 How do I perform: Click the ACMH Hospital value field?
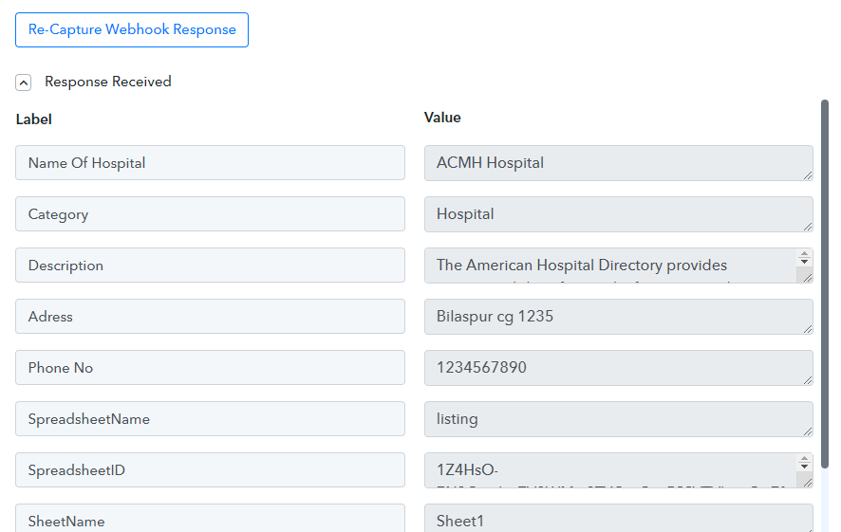tap(619, 163)
